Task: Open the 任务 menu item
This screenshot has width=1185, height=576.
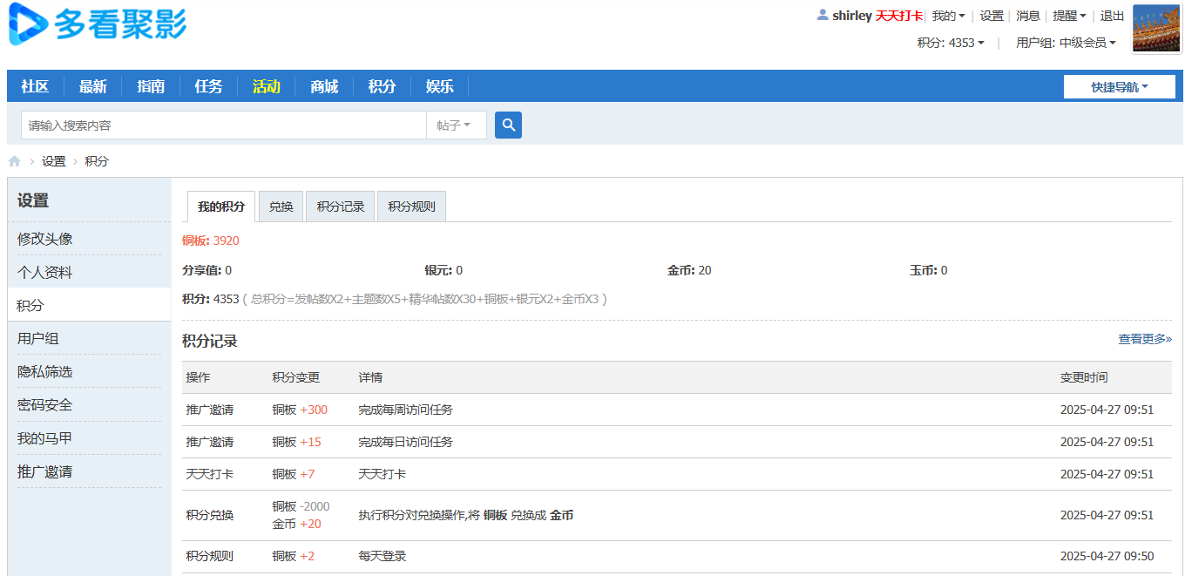Action: 208,86
